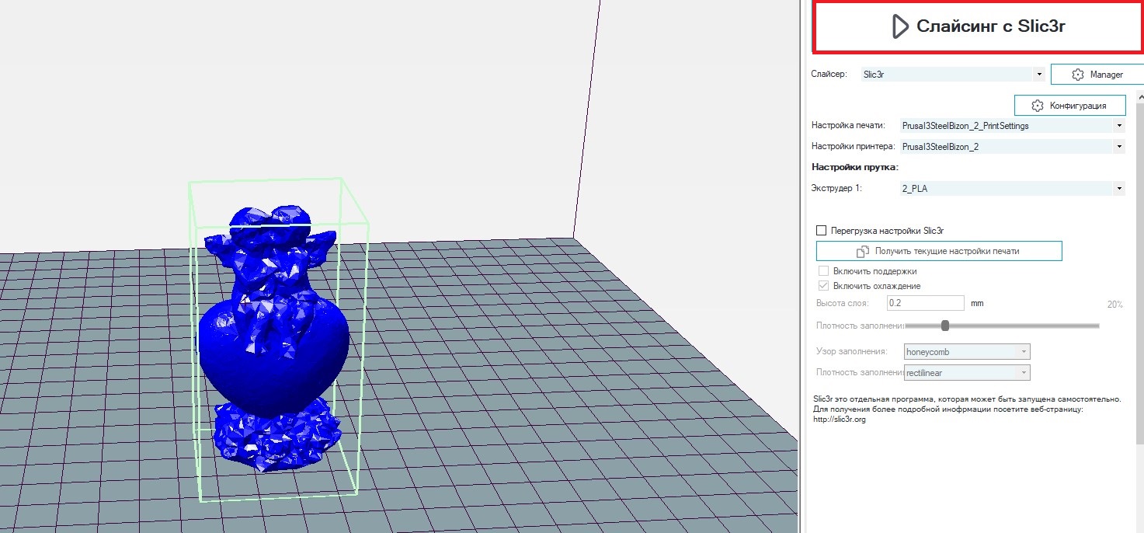The height and width of the screenshot is (533, 1144).
Task: Click the play icon to start slicing
Action: pos(899,26)
